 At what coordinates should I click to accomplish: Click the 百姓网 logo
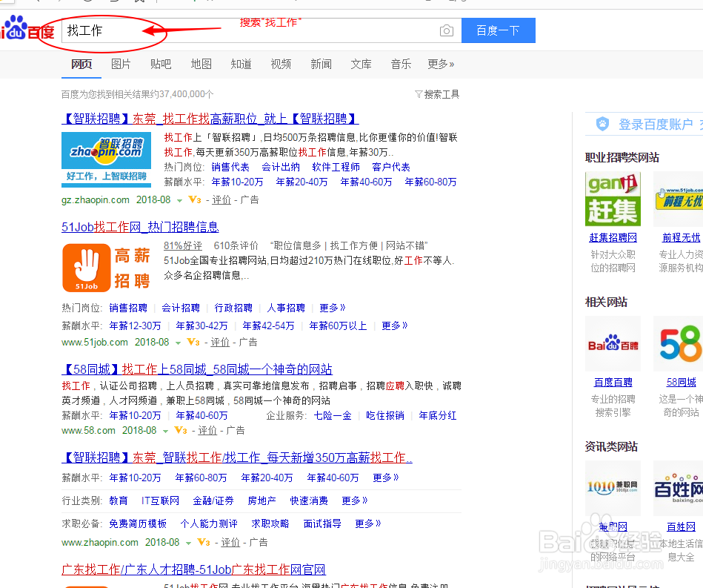click(679, 488)
